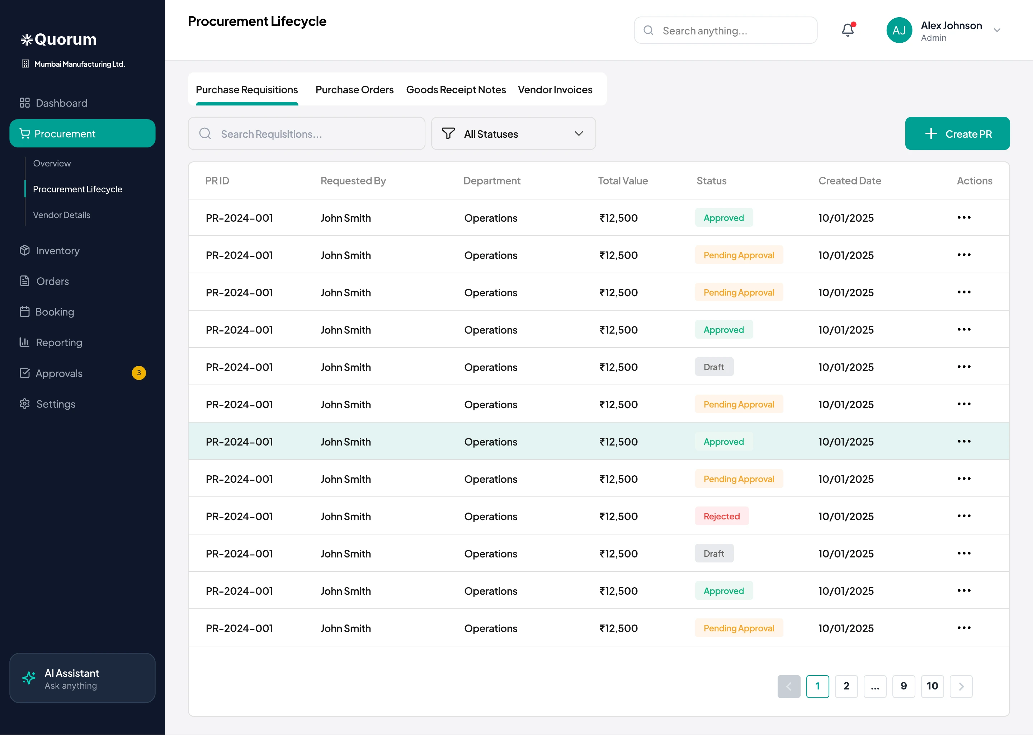Image resolution: width=1033 pixels, height=735 pixels.
Task: Click the Status column header
Action: [x=711, y=180]
